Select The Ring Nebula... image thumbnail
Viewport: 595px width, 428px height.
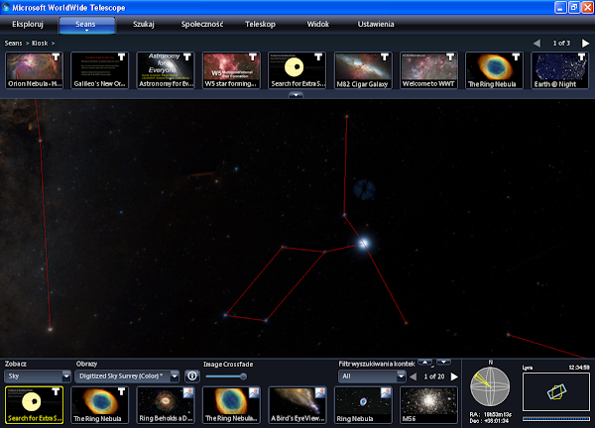tap(231, 405)
